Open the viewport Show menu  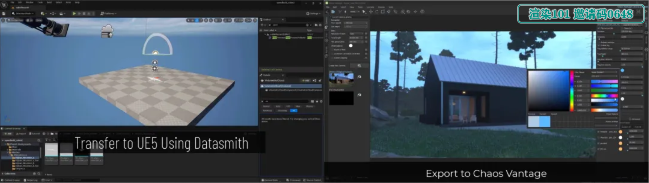(39, 20)
